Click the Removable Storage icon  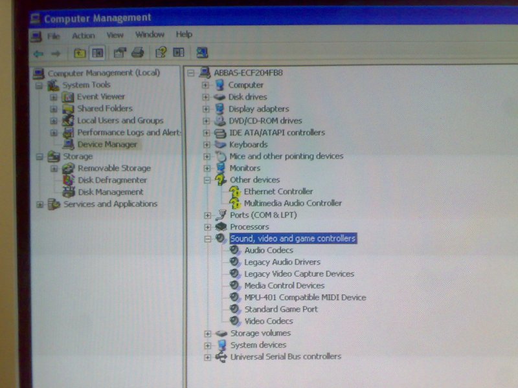click(69, 168)
